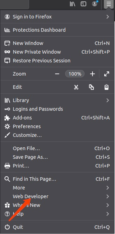Image resolution: width=115 pixels, height=234 pixels.
Task: Cut selection with the scissors icon
Action: pyautogui.click(x=76, y=87)
